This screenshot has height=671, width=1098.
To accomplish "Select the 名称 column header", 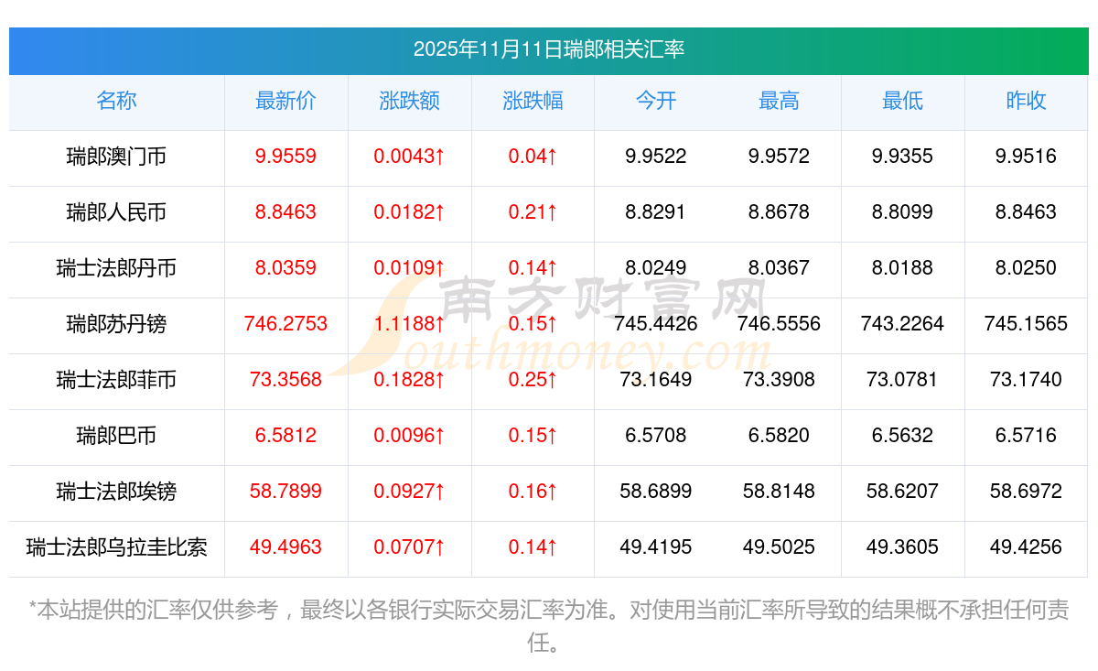I will point(116,101).
